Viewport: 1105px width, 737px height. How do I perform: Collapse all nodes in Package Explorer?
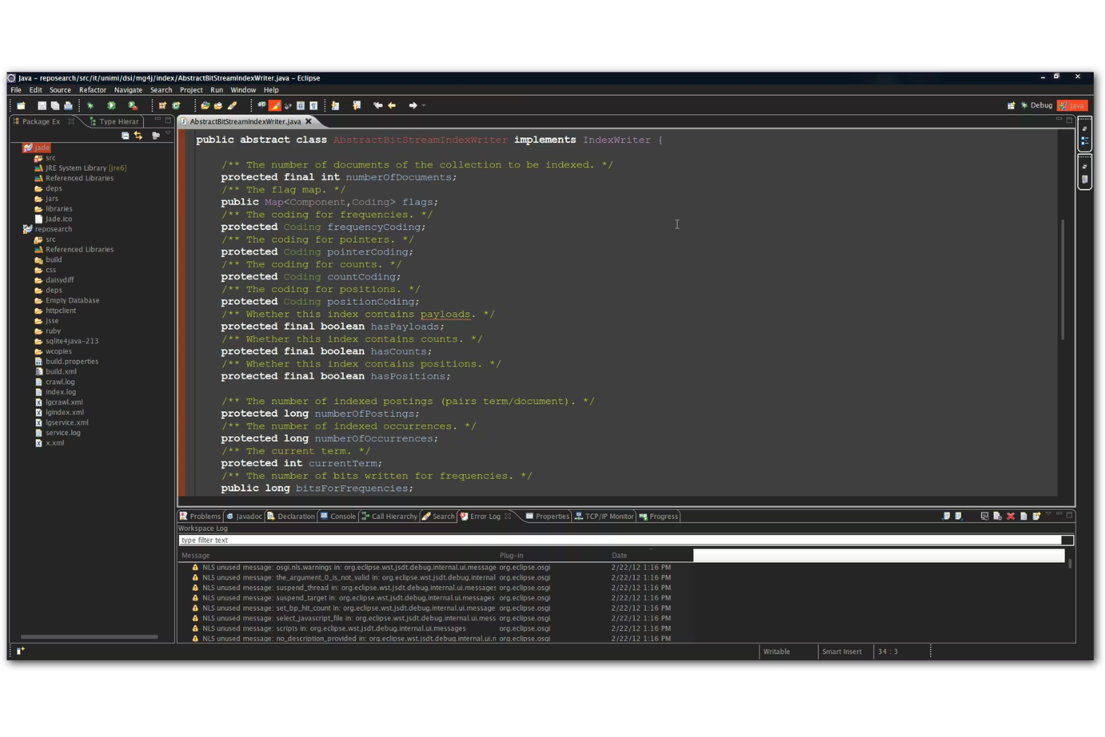[x=125, y=136]
